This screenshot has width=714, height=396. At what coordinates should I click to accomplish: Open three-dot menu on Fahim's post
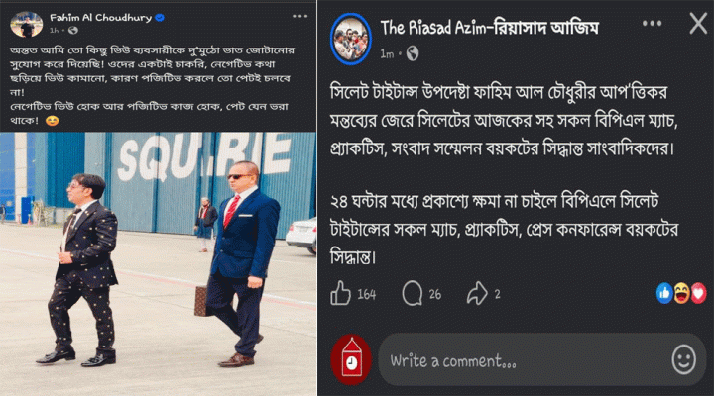(x=300, y=16)
